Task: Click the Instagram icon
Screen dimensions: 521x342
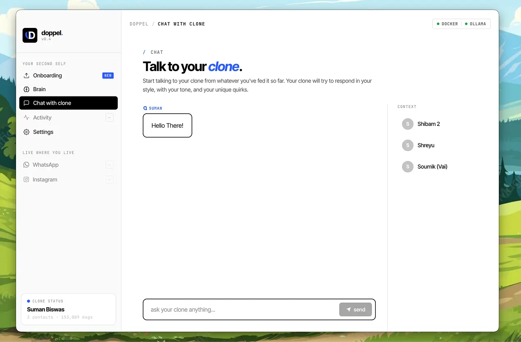Action: point(26,179)
